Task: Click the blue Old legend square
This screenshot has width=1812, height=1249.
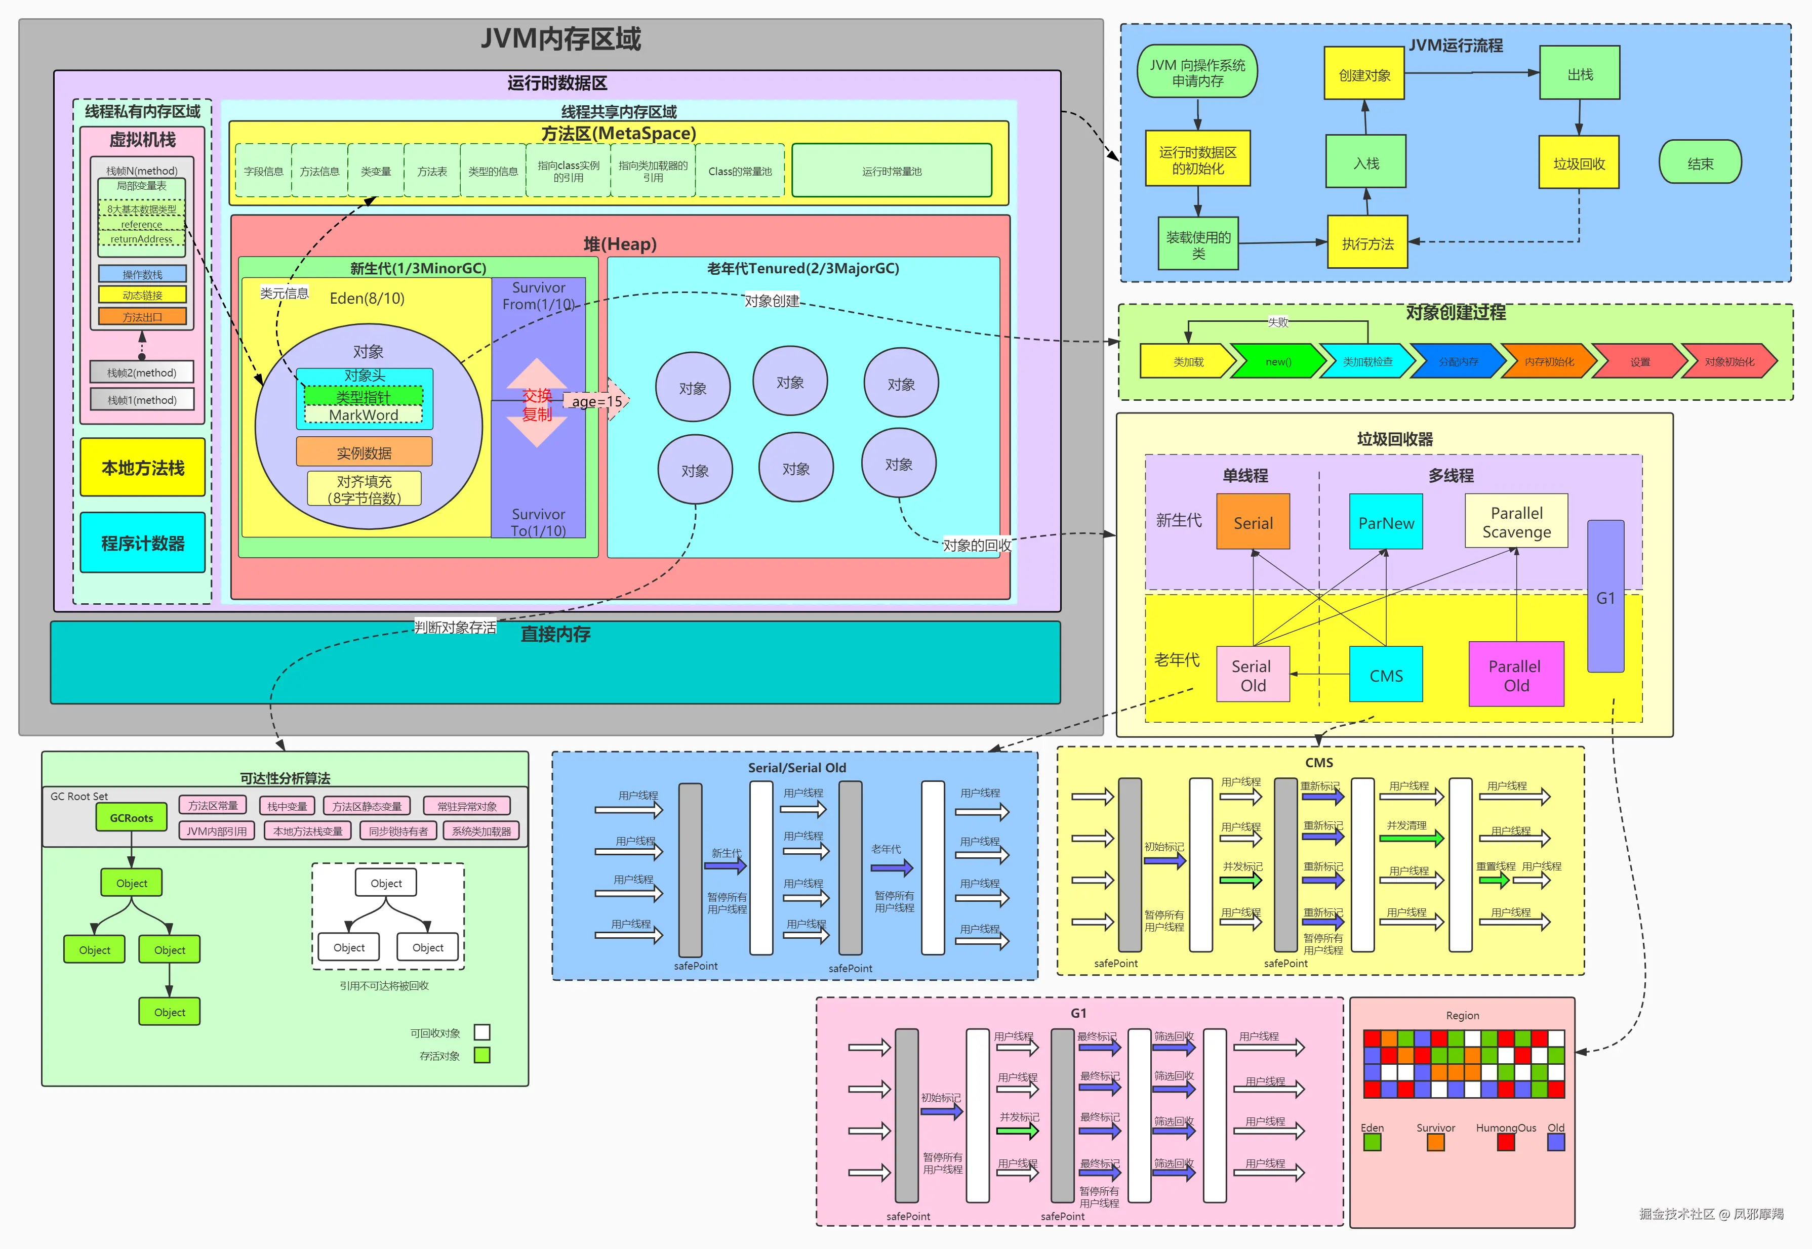Action: point(1556,1142)
